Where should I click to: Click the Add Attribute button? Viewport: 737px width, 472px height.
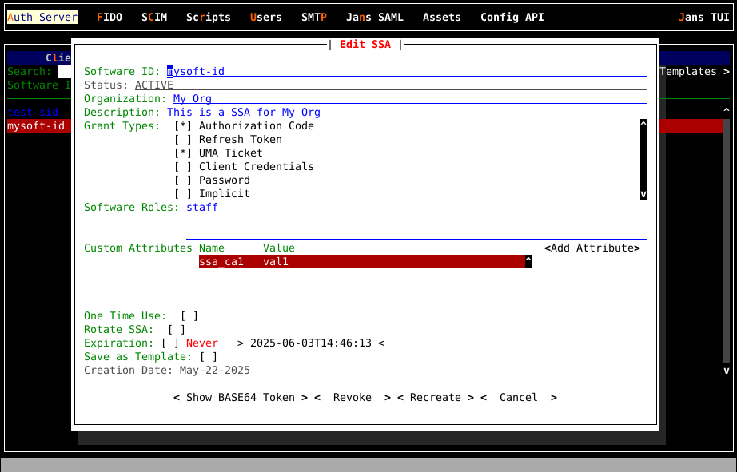pos(592,248)
